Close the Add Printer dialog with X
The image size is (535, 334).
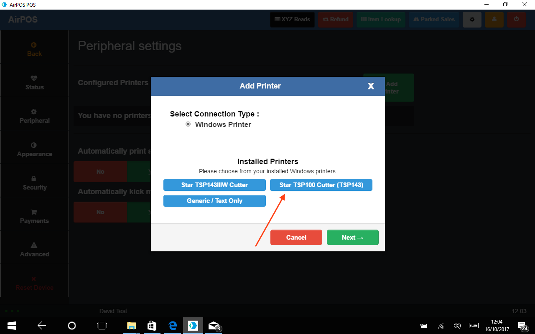(371, 86)
